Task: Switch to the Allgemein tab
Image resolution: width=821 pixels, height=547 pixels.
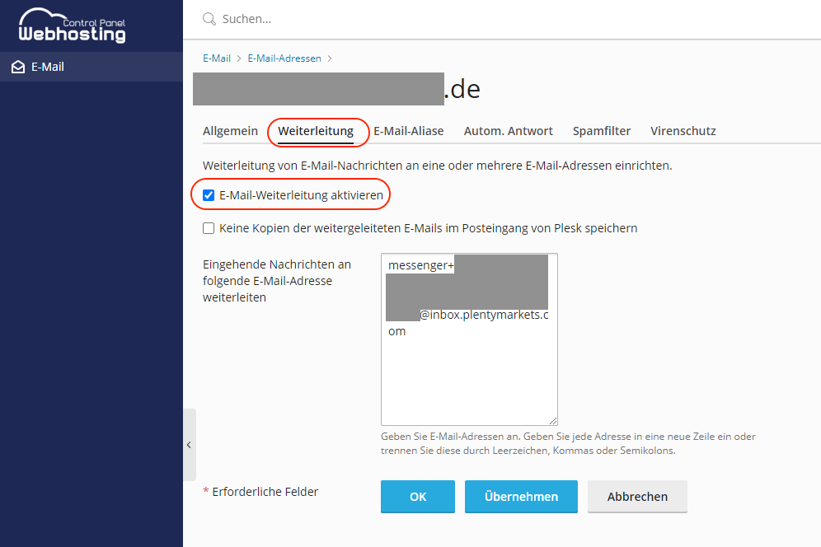Action: pyautogui.click(x=230, y=131)
